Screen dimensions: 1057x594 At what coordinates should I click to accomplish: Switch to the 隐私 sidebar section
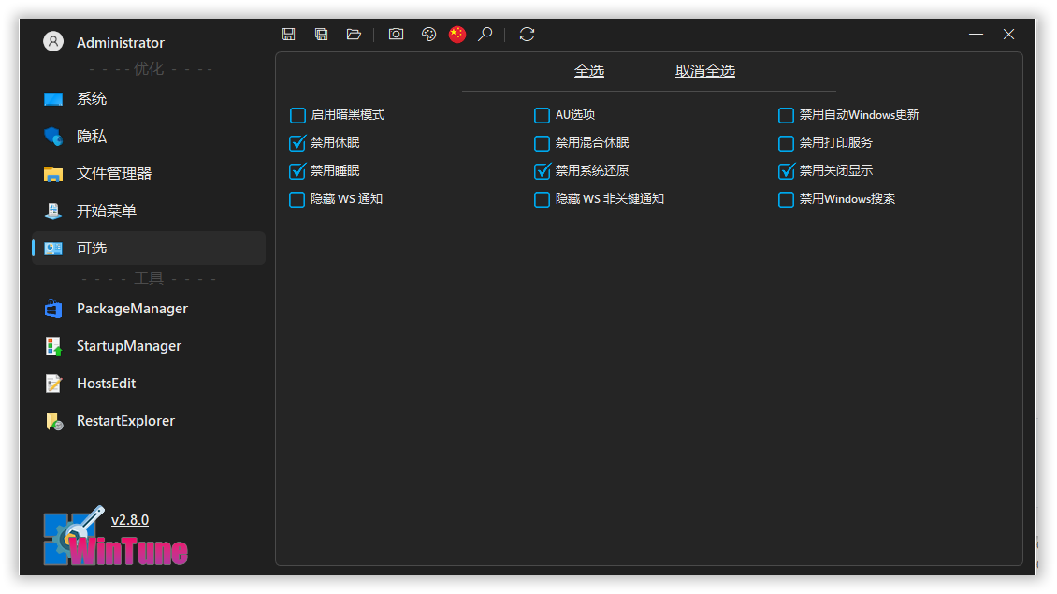pos(92,137)
